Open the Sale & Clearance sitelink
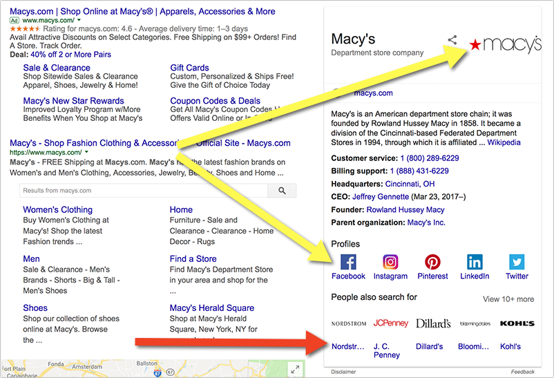Image resolution: width=554 pixels, height=378 pixels. point(56,68)
